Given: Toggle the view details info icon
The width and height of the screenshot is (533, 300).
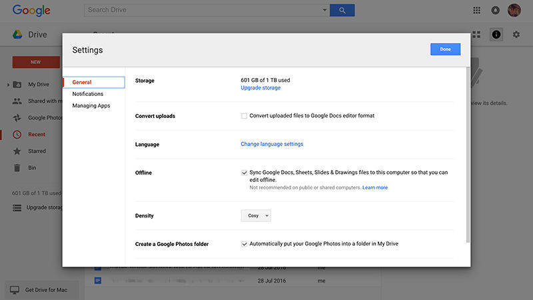Looking at the screenshot, I should coord(496,35).
